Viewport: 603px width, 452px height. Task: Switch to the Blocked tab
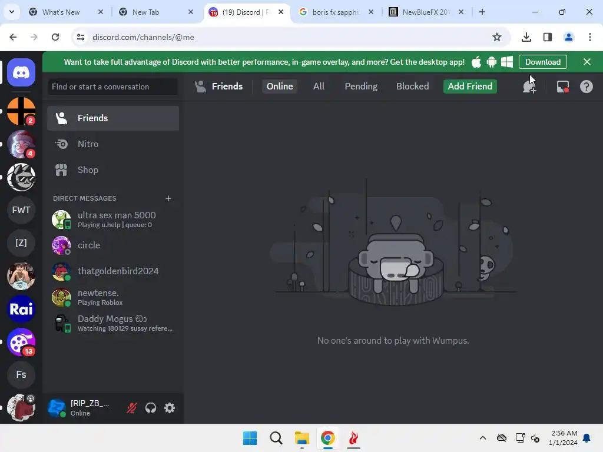(412, 87)
